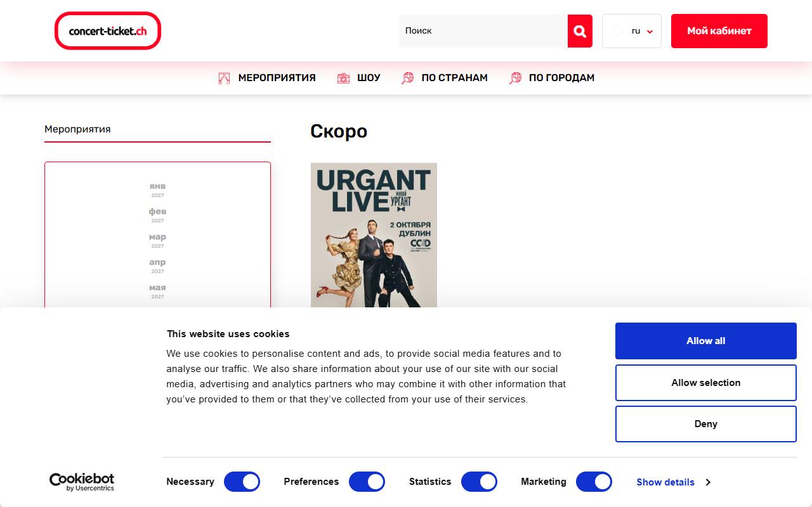
Task: Open the Urgant Live event poster
Action: tap(374, 235)
